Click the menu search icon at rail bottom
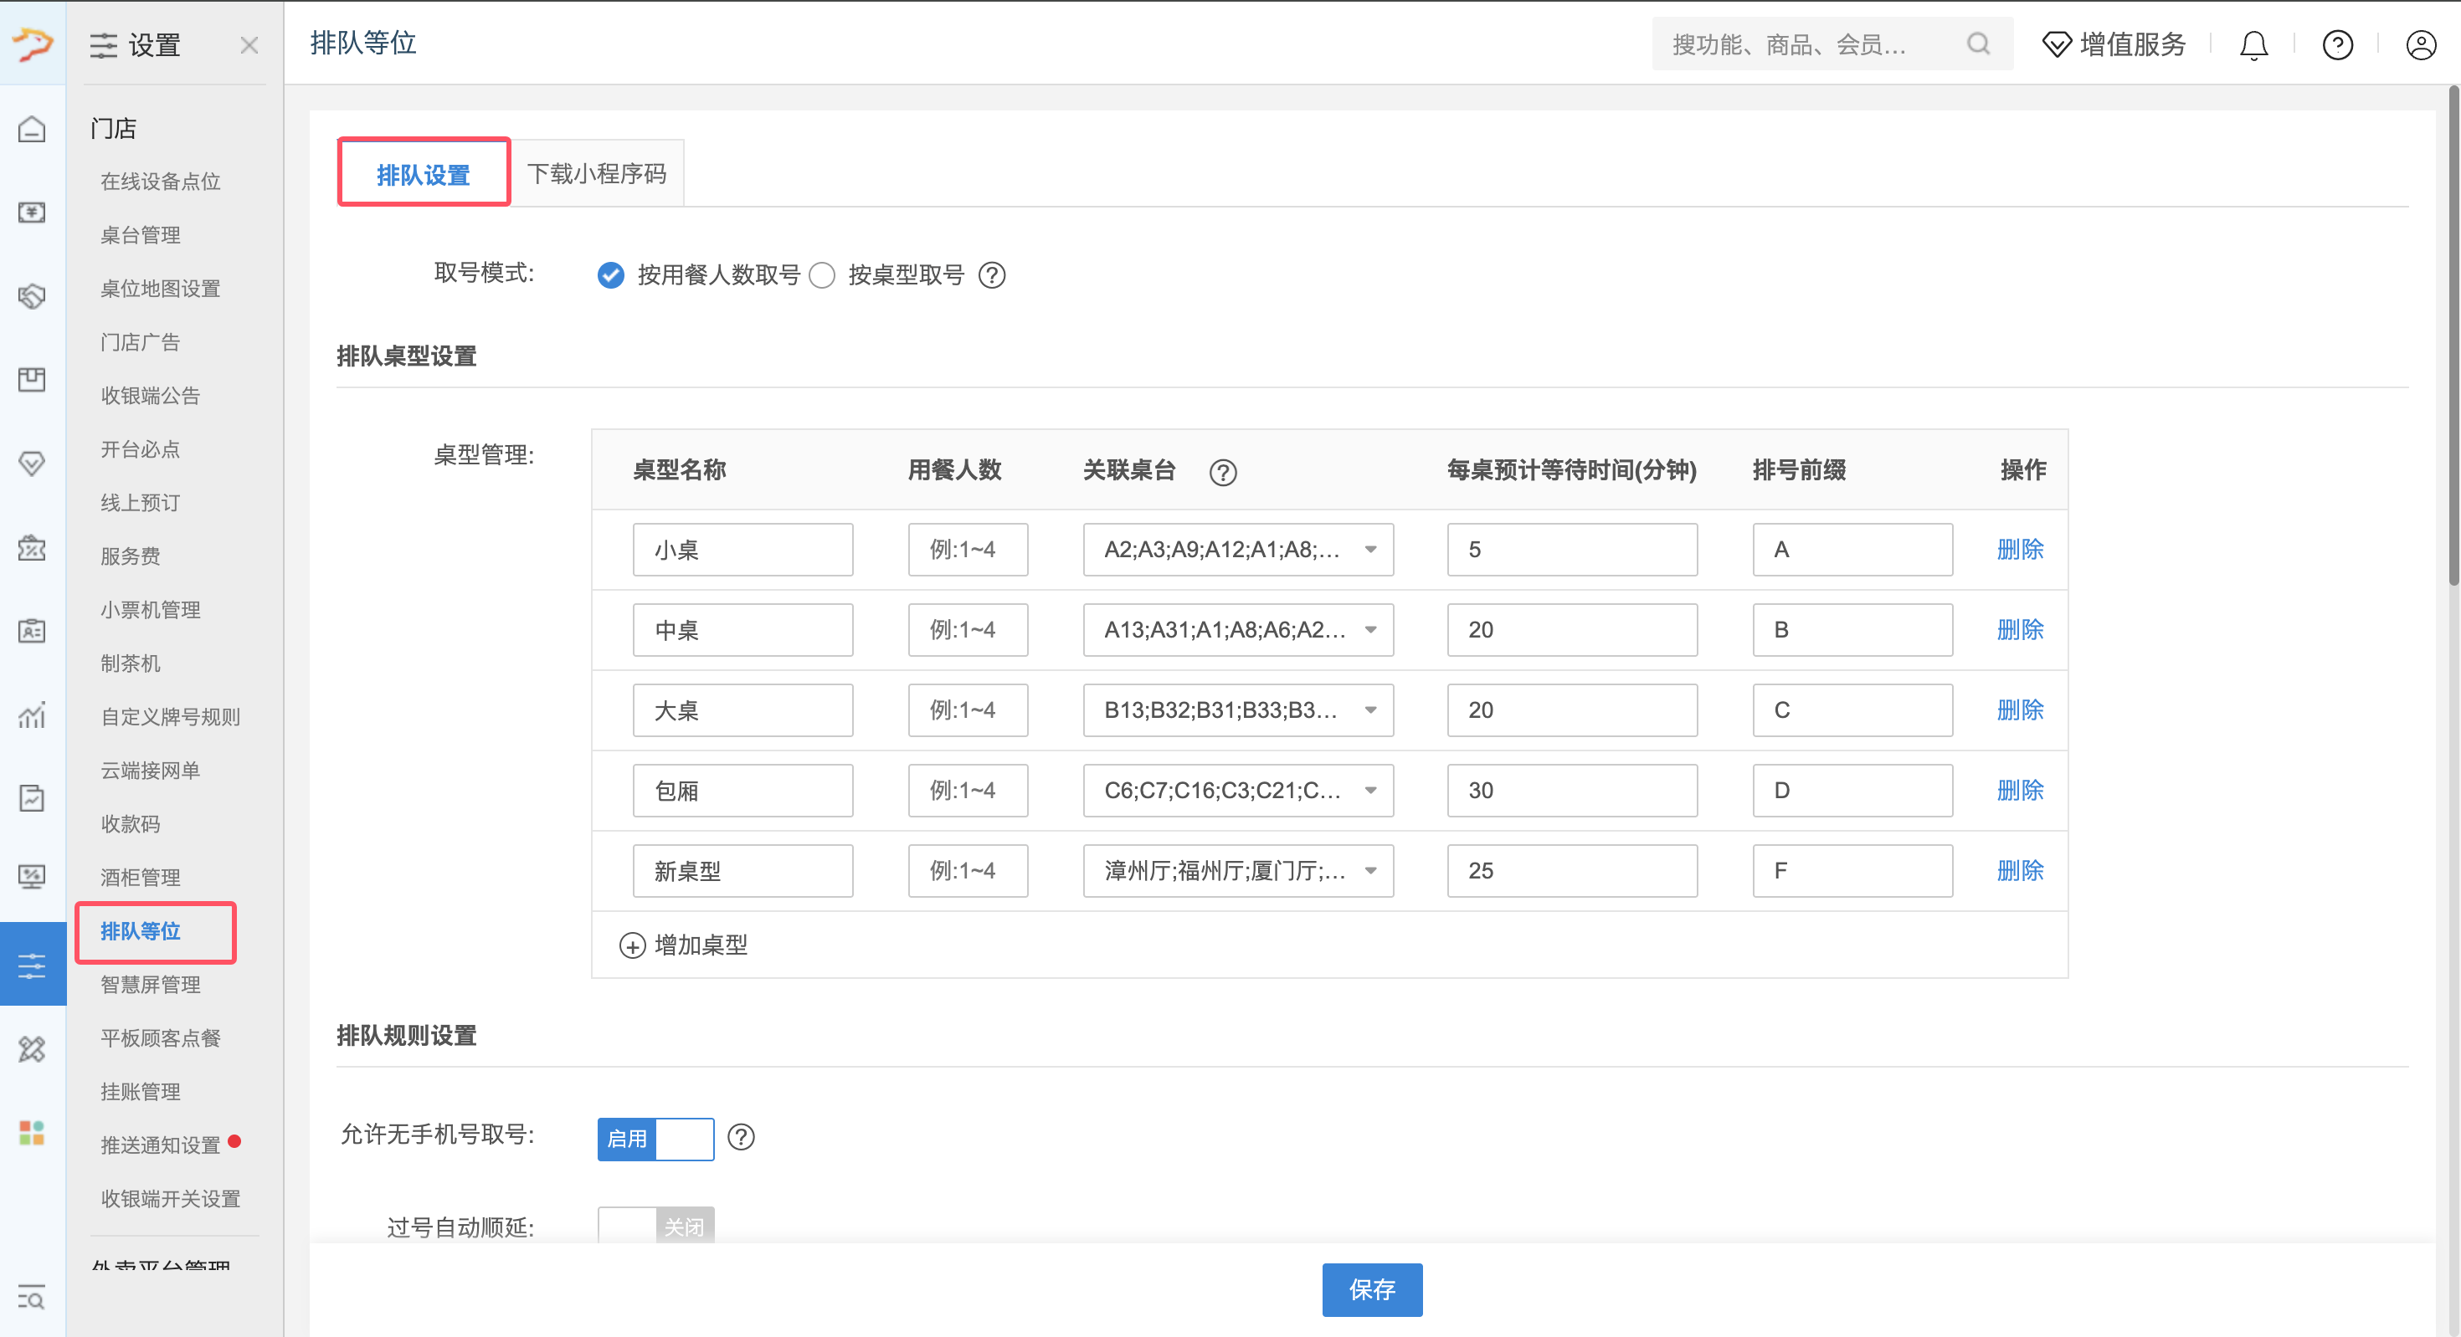 32,1299
